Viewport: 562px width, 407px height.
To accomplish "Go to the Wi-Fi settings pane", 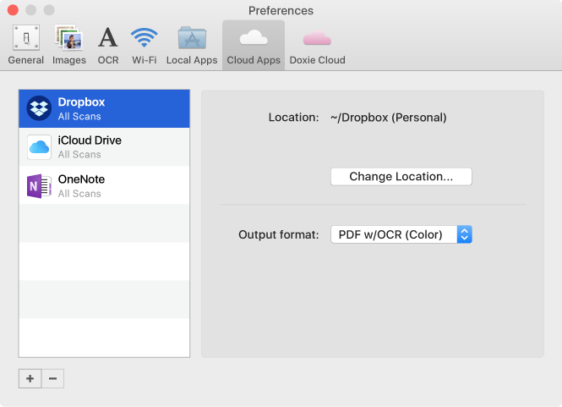I will [x=145, y=45].
